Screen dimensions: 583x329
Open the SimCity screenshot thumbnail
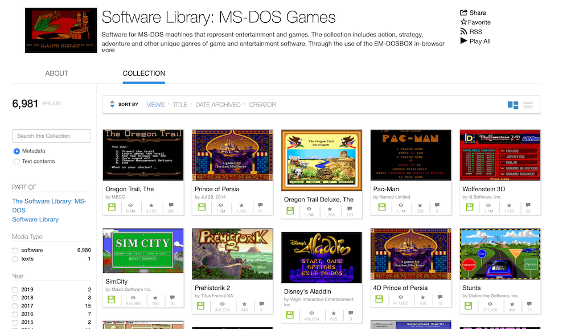pyautogui.click(x=143, y=251)
